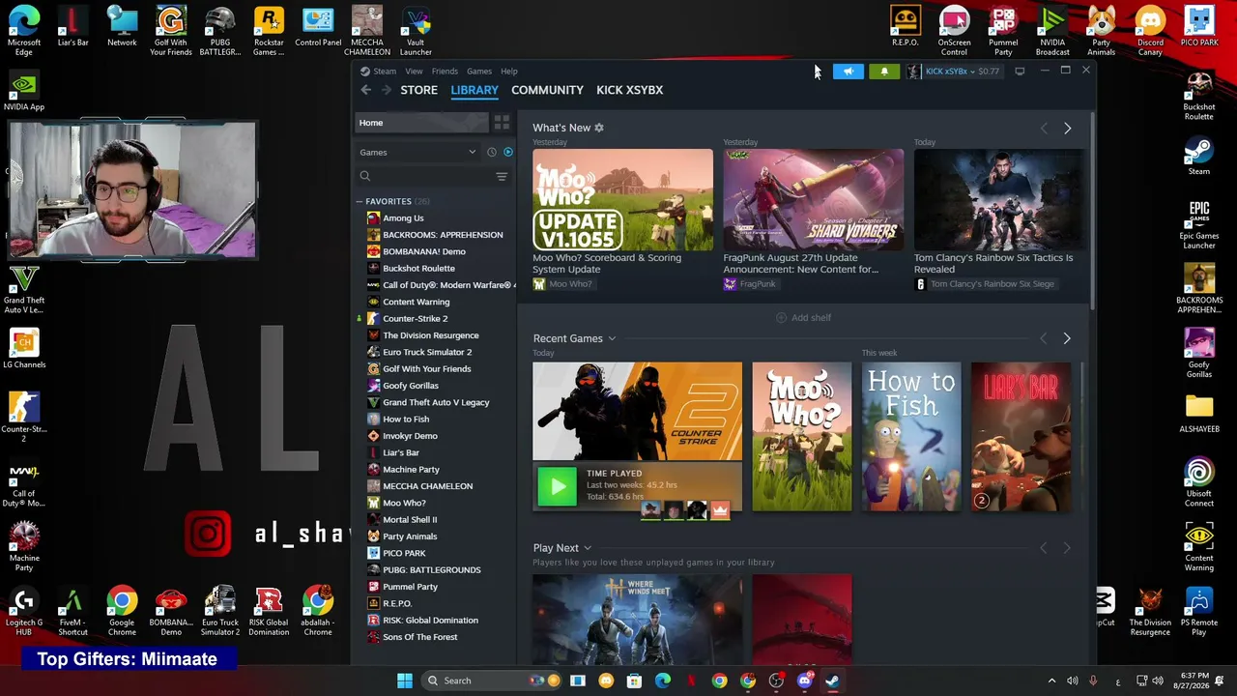
Task: Select the NVIDIA App desktop icon
Action: (x=24, y=90)
